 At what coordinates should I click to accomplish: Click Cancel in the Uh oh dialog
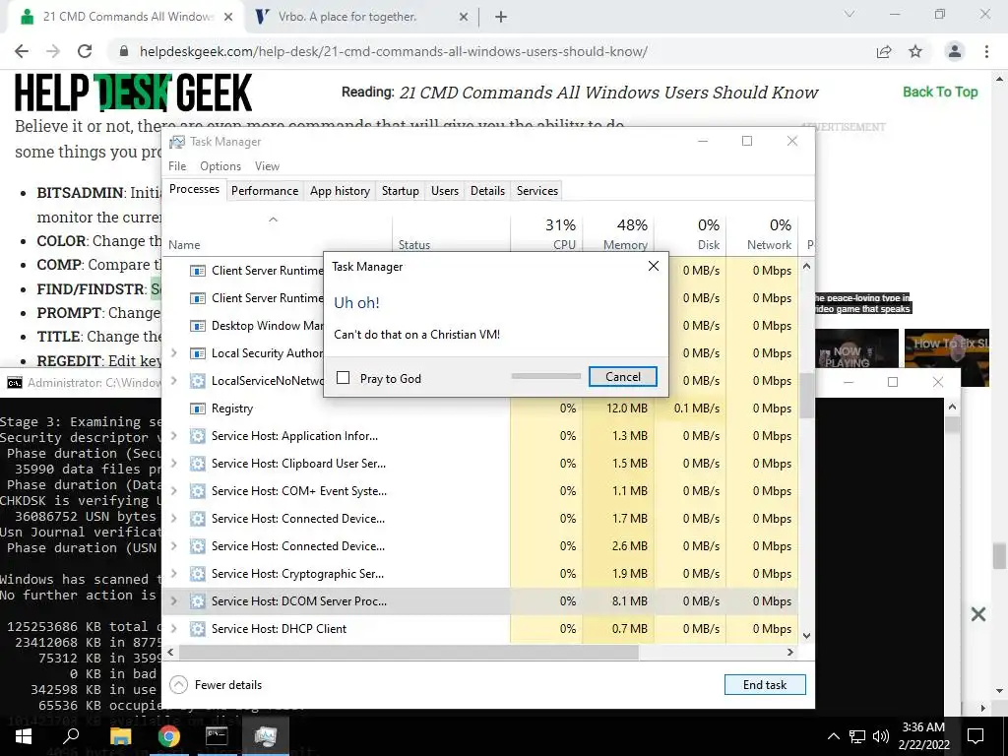point(622,377)
